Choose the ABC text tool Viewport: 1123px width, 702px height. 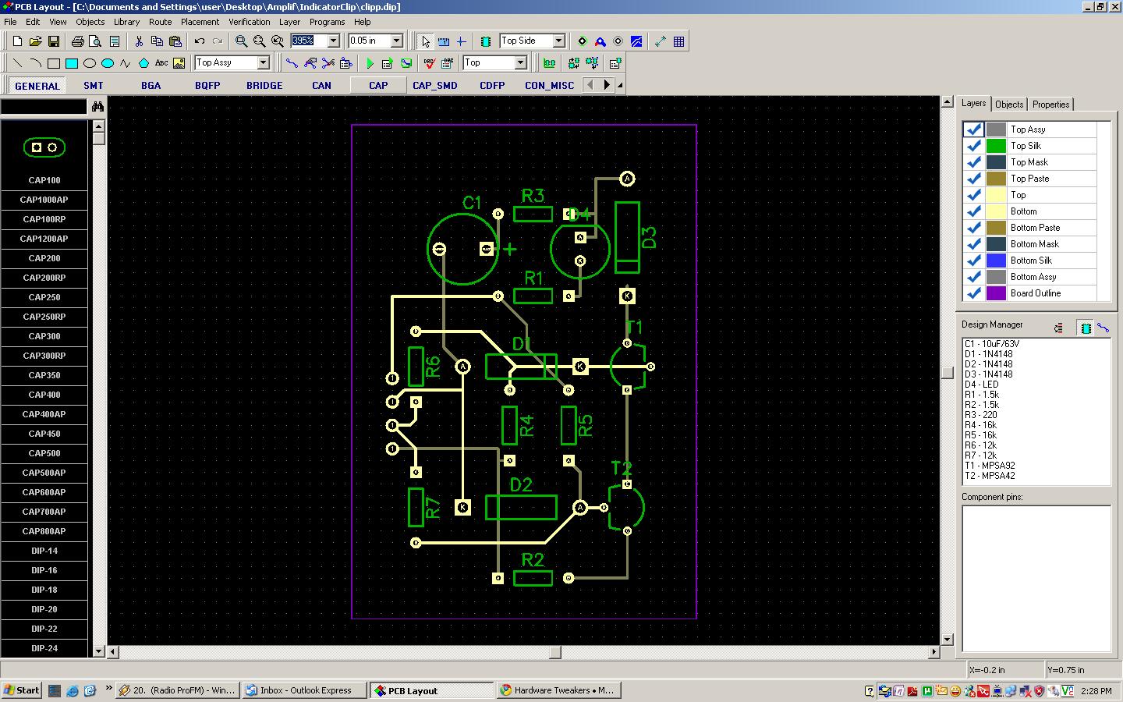(x=161, y=63)
